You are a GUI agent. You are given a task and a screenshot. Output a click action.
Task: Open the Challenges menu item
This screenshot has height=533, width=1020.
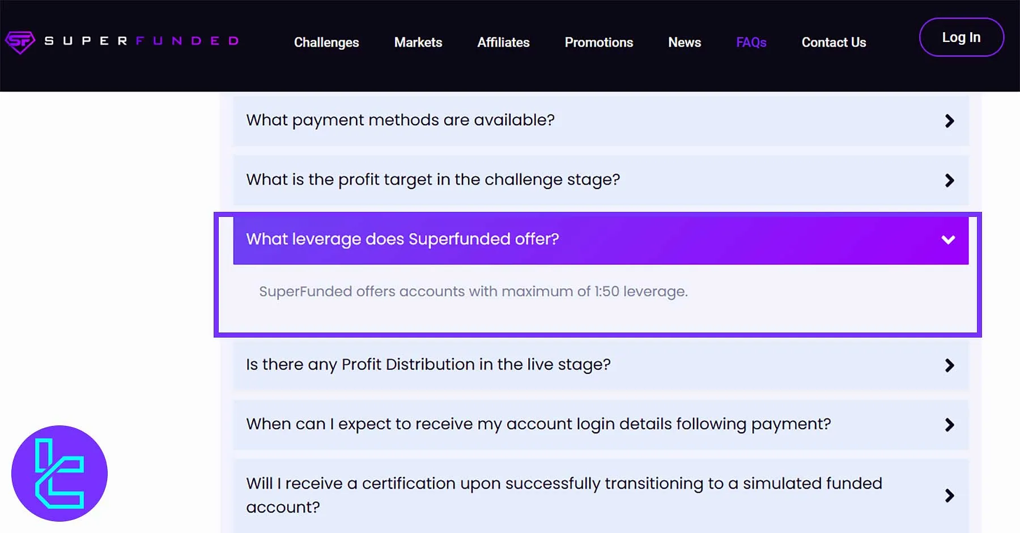[x=326, y=42]
